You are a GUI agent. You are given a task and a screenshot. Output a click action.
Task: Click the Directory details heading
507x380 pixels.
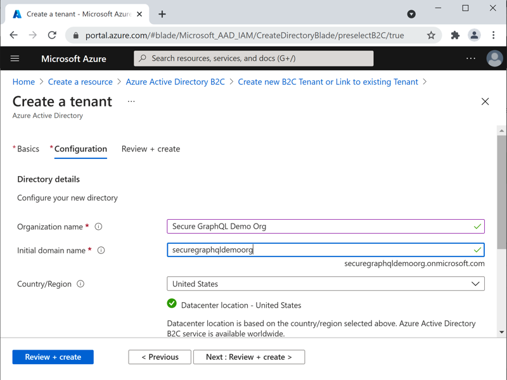pos(49,179)
